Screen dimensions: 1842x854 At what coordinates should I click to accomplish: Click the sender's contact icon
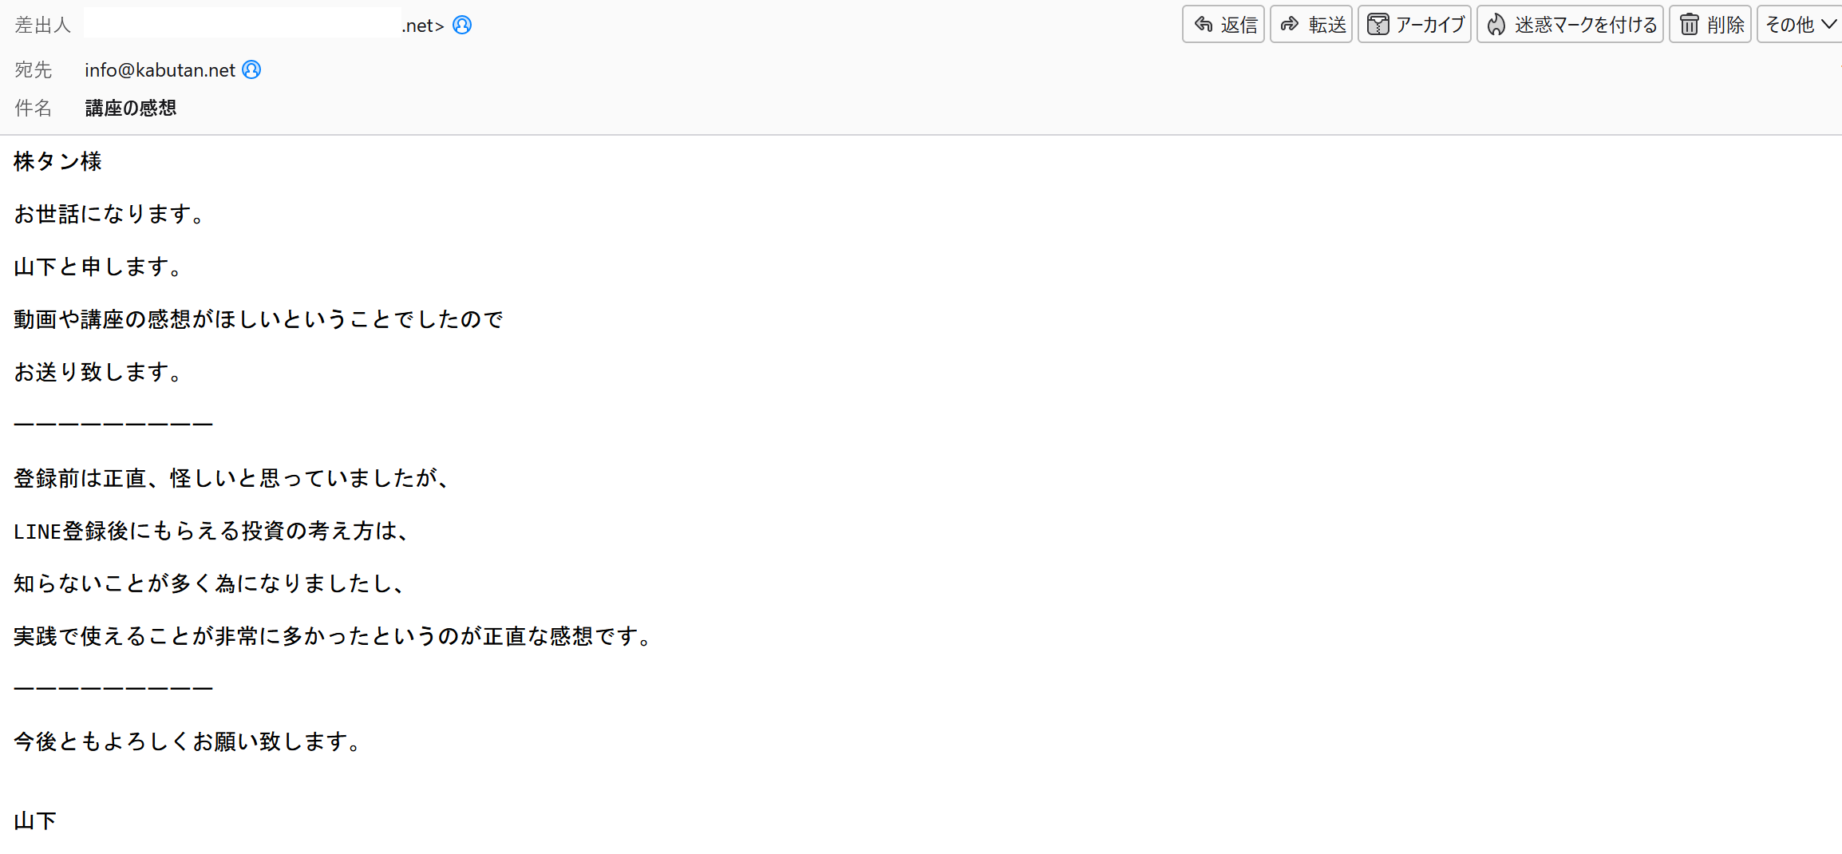[x=462, y=26]
